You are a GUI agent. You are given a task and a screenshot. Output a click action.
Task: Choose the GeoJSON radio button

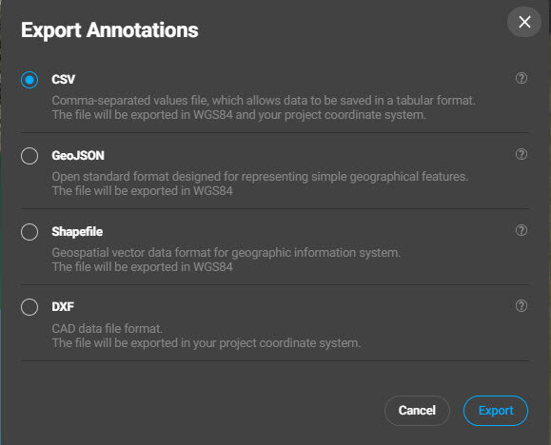pyautogui.click(x=30, y=156)
